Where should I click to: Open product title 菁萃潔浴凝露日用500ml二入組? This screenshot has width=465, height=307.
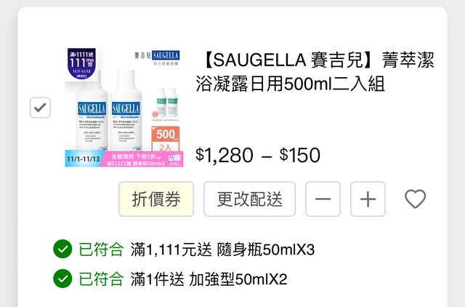pyautogui.click(x=315, y=71)
